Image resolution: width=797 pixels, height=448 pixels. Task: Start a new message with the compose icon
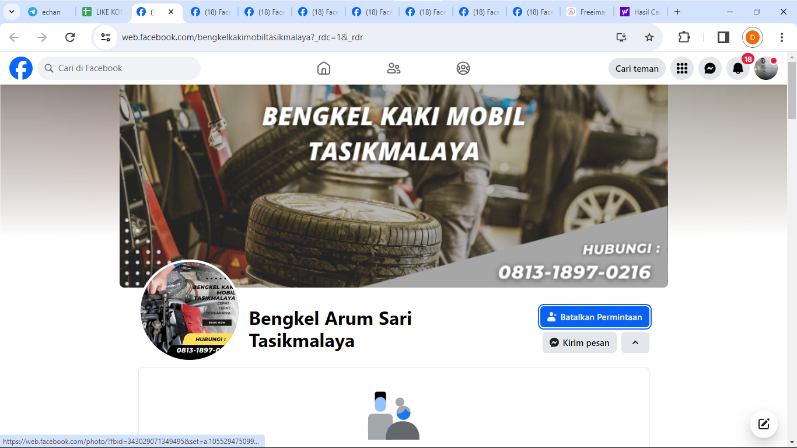[x=764, y=424]
